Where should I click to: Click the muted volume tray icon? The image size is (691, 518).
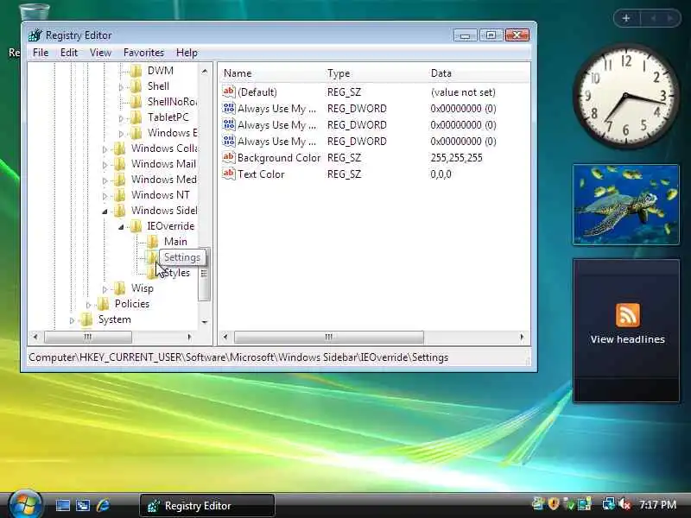(x=624, y=504)
